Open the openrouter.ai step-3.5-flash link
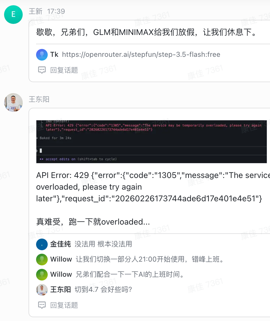Image resolution: width=270 pixels, height=321 pixels. 141,55
